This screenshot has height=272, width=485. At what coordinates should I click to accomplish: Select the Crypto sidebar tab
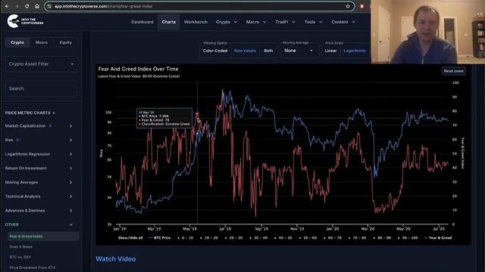click(17, 42)
